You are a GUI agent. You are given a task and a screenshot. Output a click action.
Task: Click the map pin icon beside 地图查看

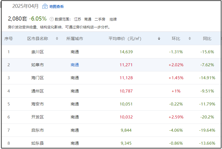pyautogui.click(x=45, y=6)
